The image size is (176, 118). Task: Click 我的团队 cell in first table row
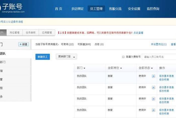tap(82, 76)
